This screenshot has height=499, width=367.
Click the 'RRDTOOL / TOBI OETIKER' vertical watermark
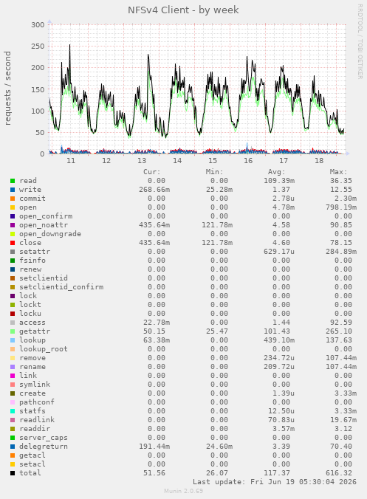click(360, 41)
